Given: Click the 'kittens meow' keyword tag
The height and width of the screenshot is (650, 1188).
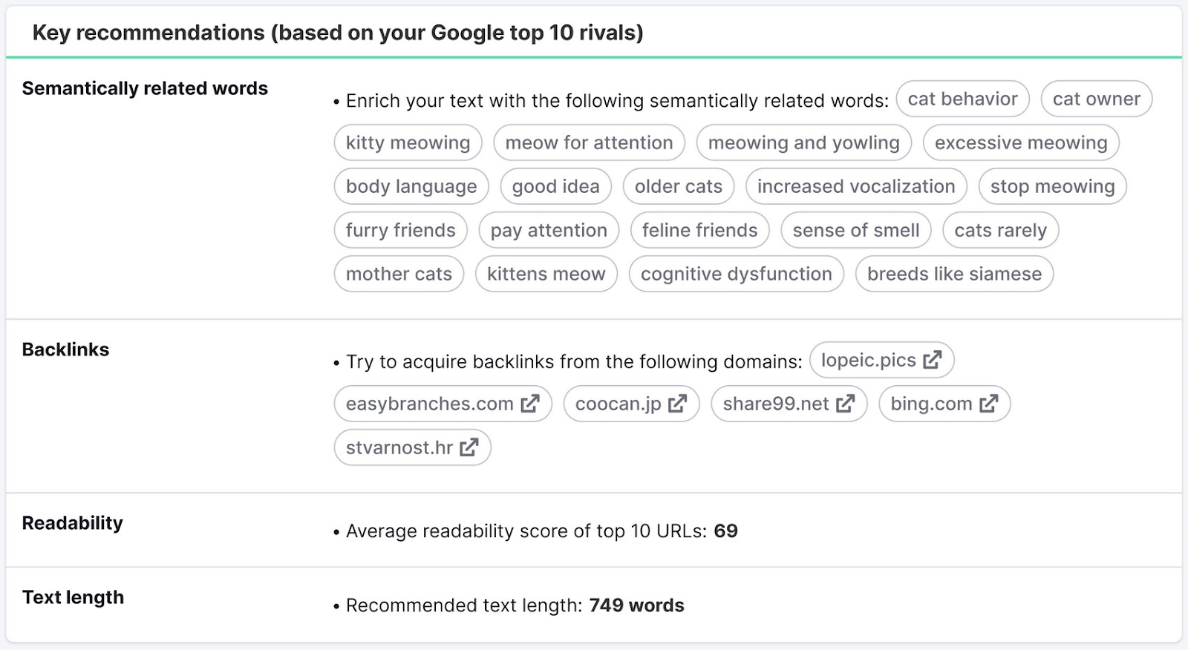Looking at the screenshot, I should pos(546,274).
